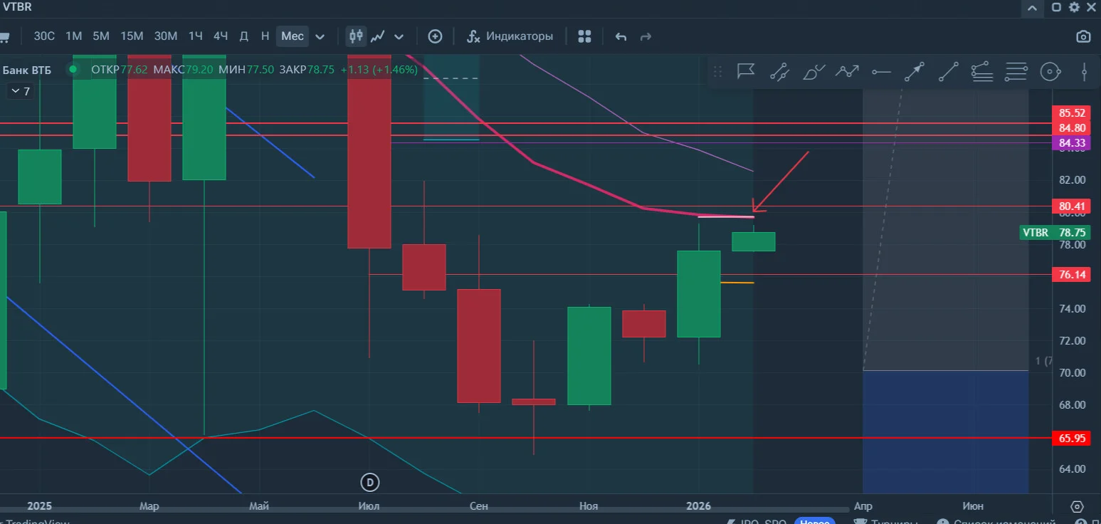Click the ОТКР 77.62 open value
1101x524 pixels.
tap(120, 70)
